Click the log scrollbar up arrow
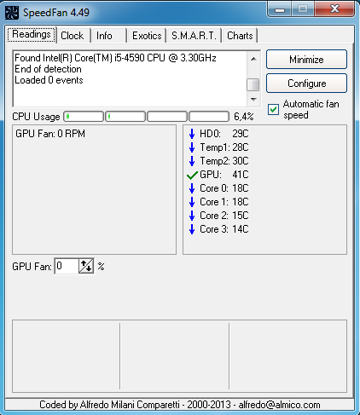This screenshot has width=360, height=415. (253, 59)
